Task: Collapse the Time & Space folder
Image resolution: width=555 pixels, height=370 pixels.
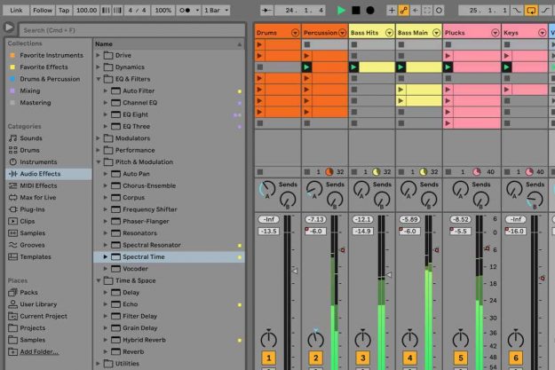Action: [98, 280]
